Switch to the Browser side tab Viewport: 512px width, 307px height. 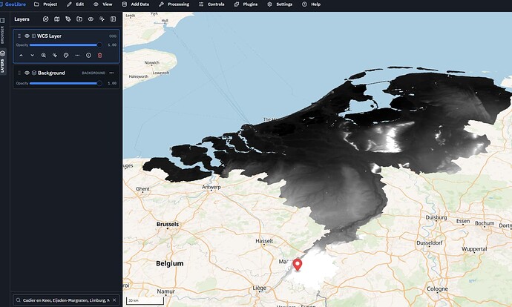click(3, 35)
